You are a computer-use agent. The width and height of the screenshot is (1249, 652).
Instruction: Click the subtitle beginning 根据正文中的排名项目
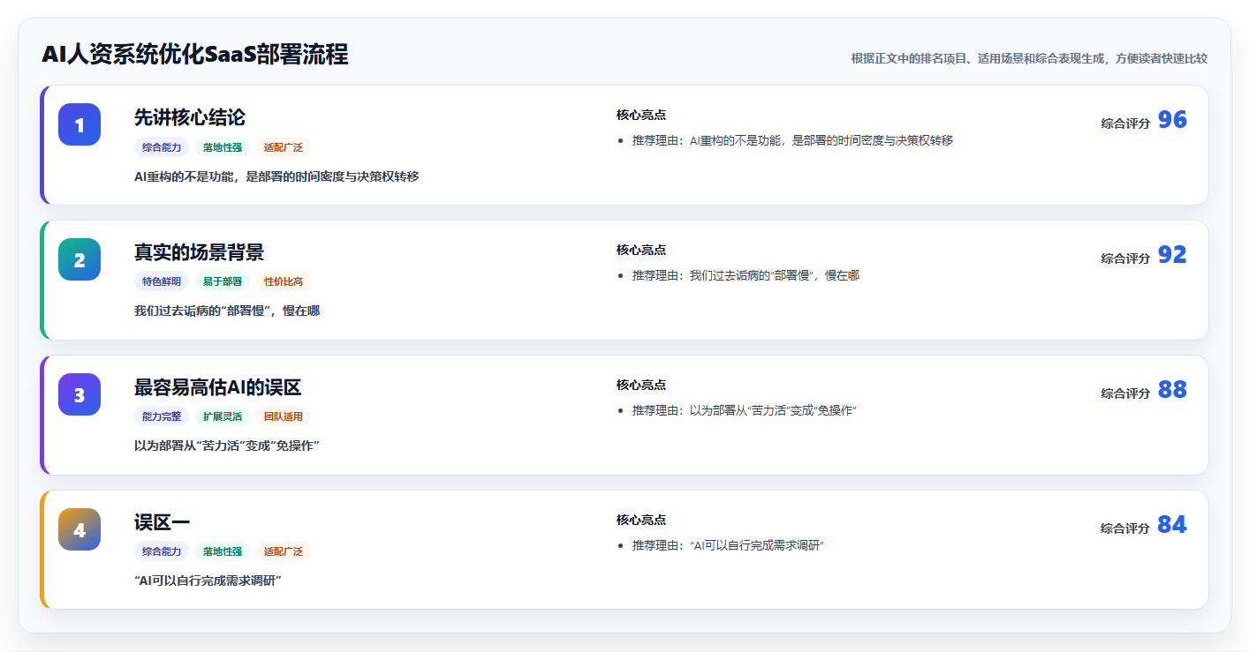(x=1029, y=58)
